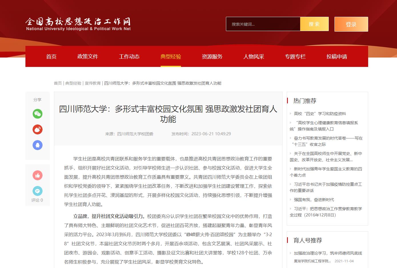Share article via Weibo icon
The image size is (397, 268).
pos(37,130)
